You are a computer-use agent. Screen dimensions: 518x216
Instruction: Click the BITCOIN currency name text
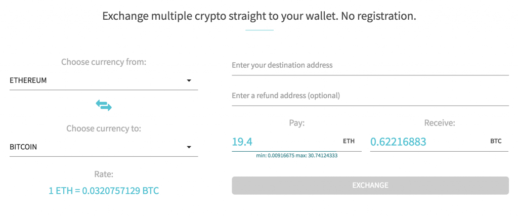click(x=23, y=147)
